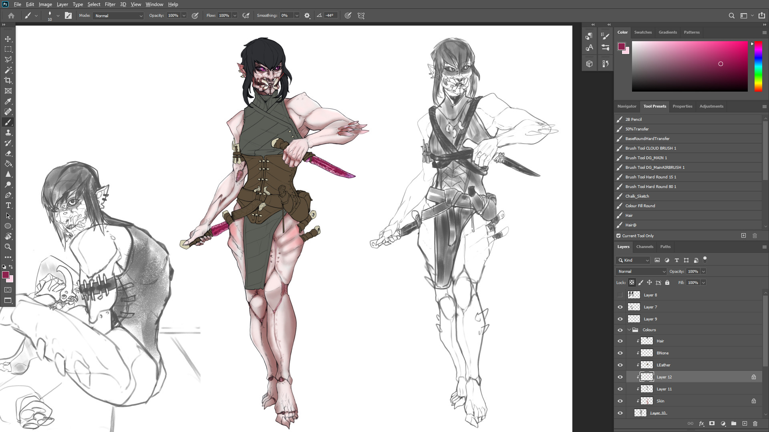The width and height of the screenshot is (769, 432).
Task: Open brush Mode dropdown Normal
Action: tap(118, 16)
